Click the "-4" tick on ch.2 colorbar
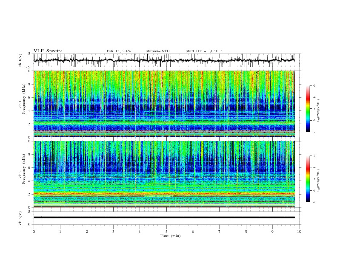The image size is (337, 260). point(314,167)
